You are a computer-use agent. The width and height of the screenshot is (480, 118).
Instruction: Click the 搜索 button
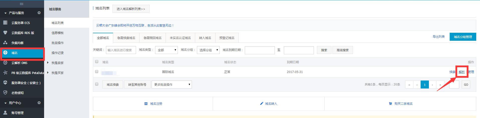[324, 50]
